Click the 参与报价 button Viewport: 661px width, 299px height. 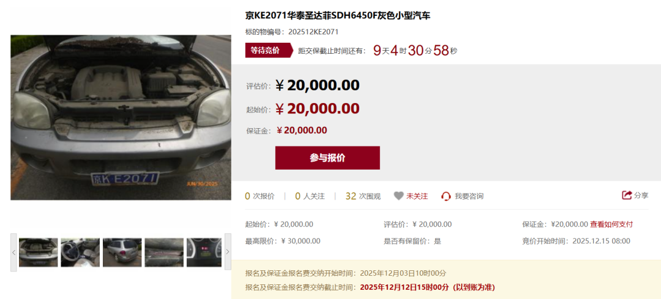[327, 157]
